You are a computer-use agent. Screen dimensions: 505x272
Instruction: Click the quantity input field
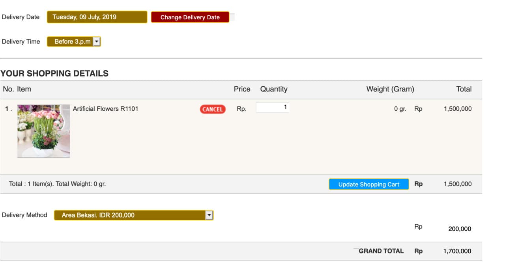coord(272,107)
